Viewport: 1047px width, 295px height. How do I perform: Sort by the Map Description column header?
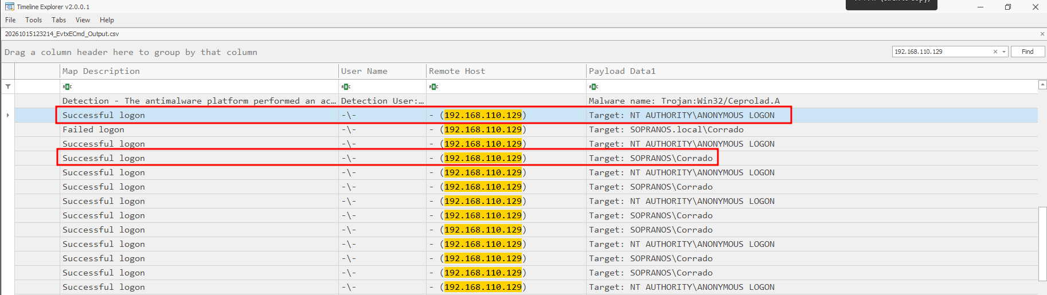(x=199, y=71)
